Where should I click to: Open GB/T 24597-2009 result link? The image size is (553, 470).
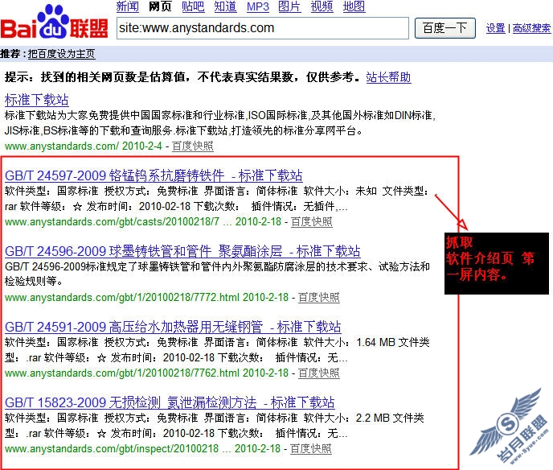pos(154,175)
